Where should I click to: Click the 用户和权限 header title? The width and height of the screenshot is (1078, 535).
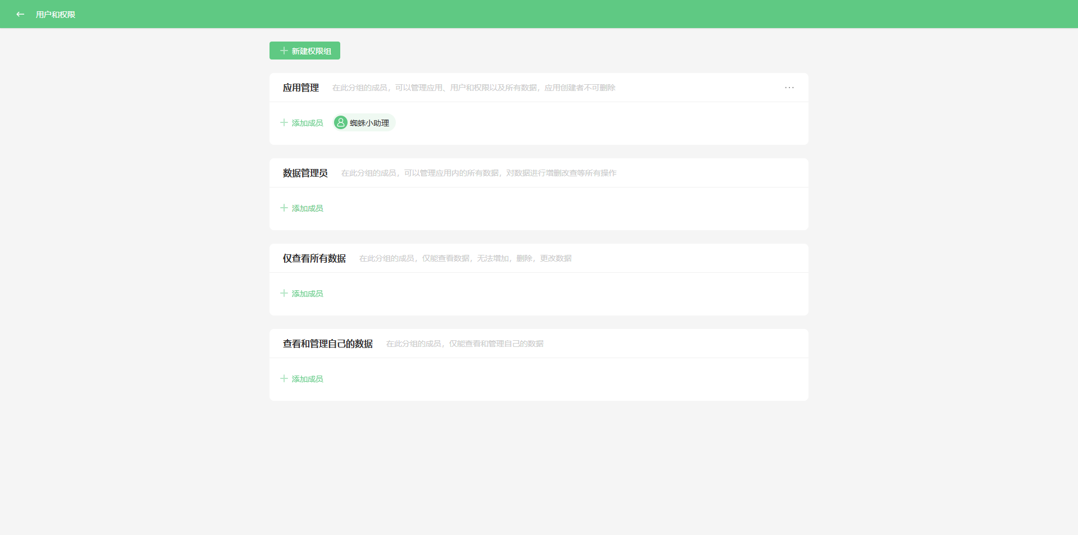(56, 14)
